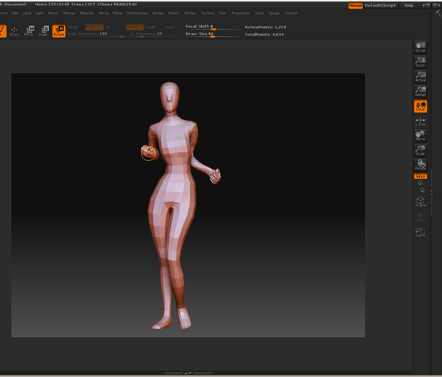Click the Mem 235+2148 readout
442x377 pixels.
pyautogui.click(x=52, y=4)
